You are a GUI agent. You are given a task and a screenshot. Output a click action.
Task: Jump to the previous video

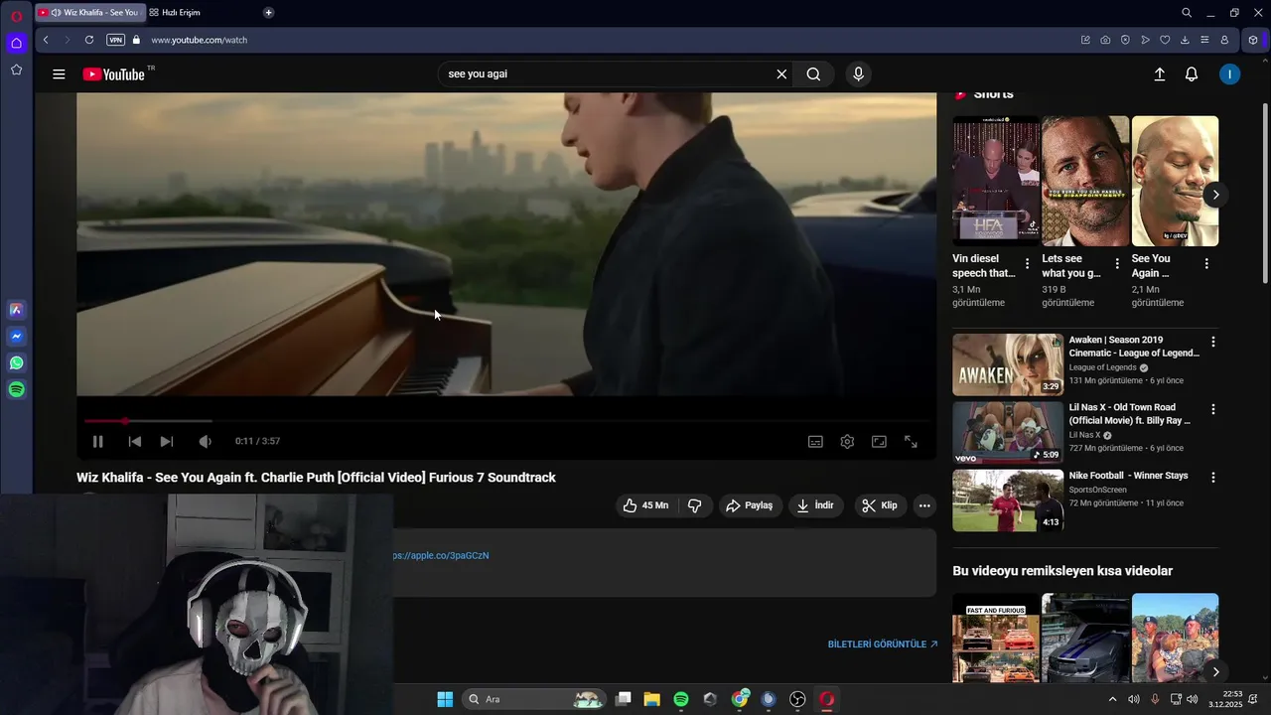point(135,442)
